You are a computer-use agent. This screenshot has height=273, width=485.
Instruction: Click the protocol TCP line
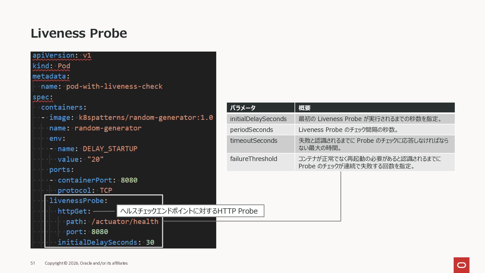click(85, 190)
